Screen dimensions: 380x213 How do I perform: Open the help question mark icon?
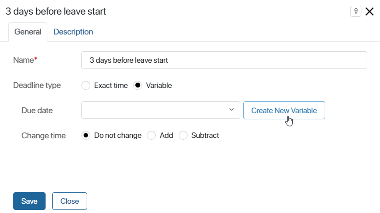point(356,11)
